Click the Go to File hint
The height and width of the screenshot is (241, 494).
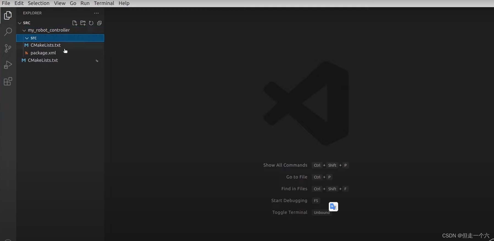click(x=297, y=177)
